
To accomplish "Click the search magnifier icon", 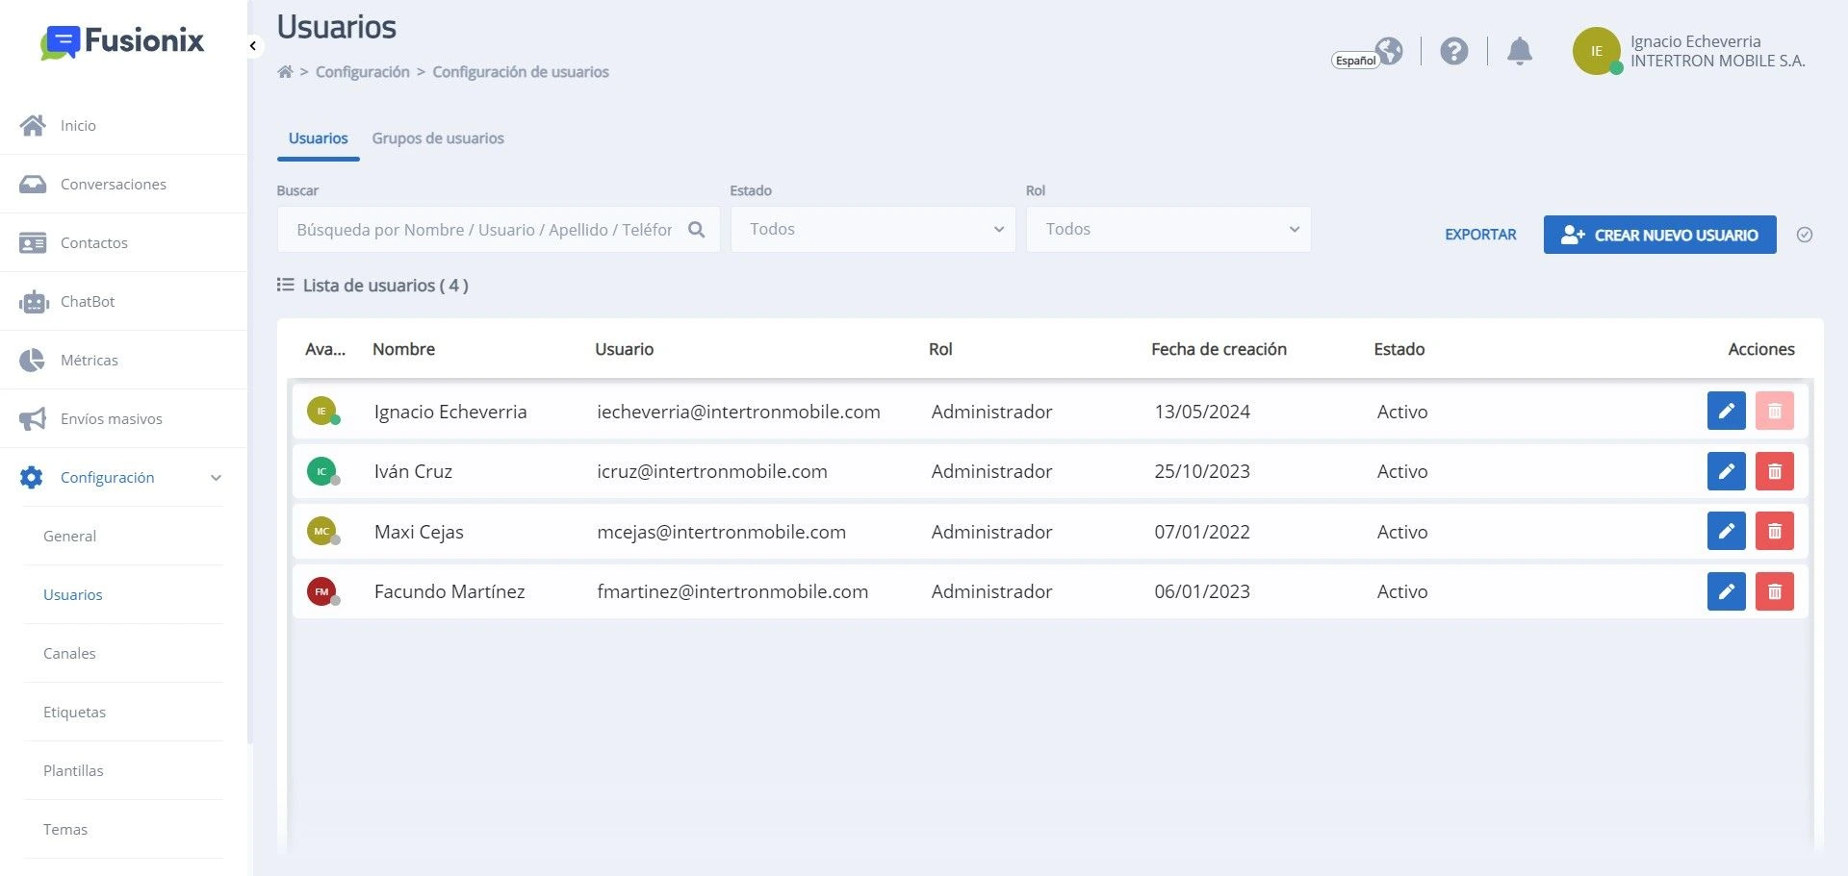I will [697, 230].
